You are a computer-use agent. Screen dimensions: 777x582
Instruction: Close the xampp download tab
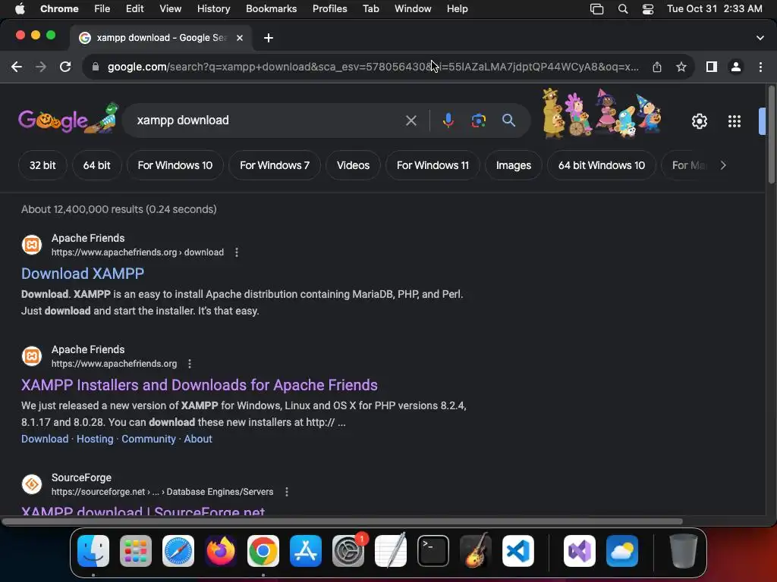coord(240,38)
